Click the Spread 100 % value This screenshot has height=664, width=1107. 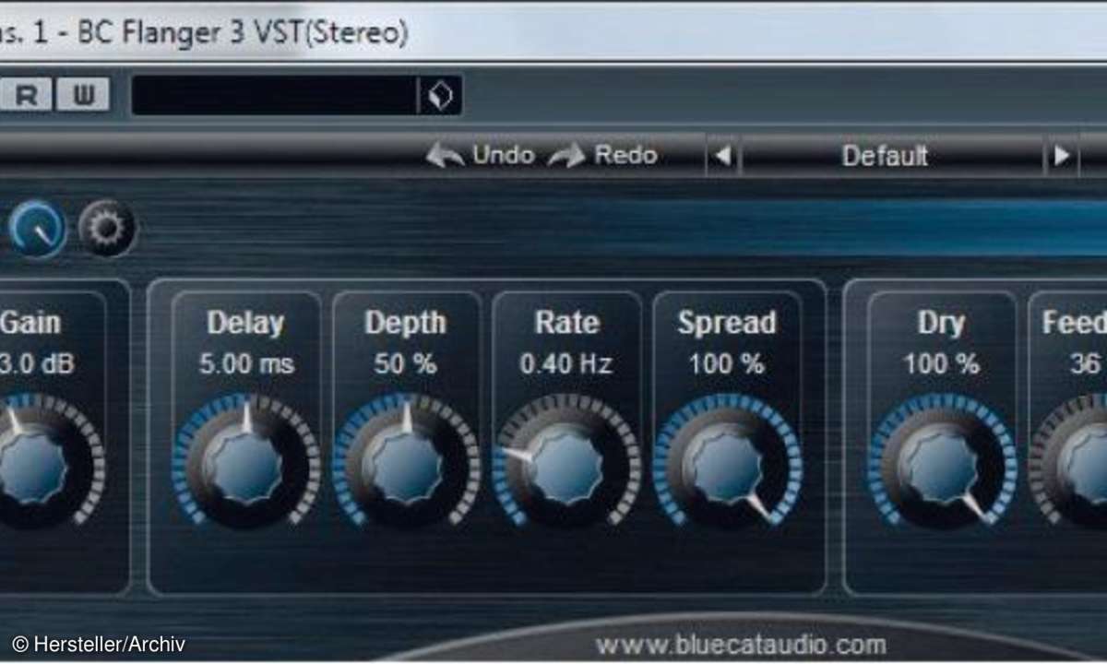coord(727,364)
